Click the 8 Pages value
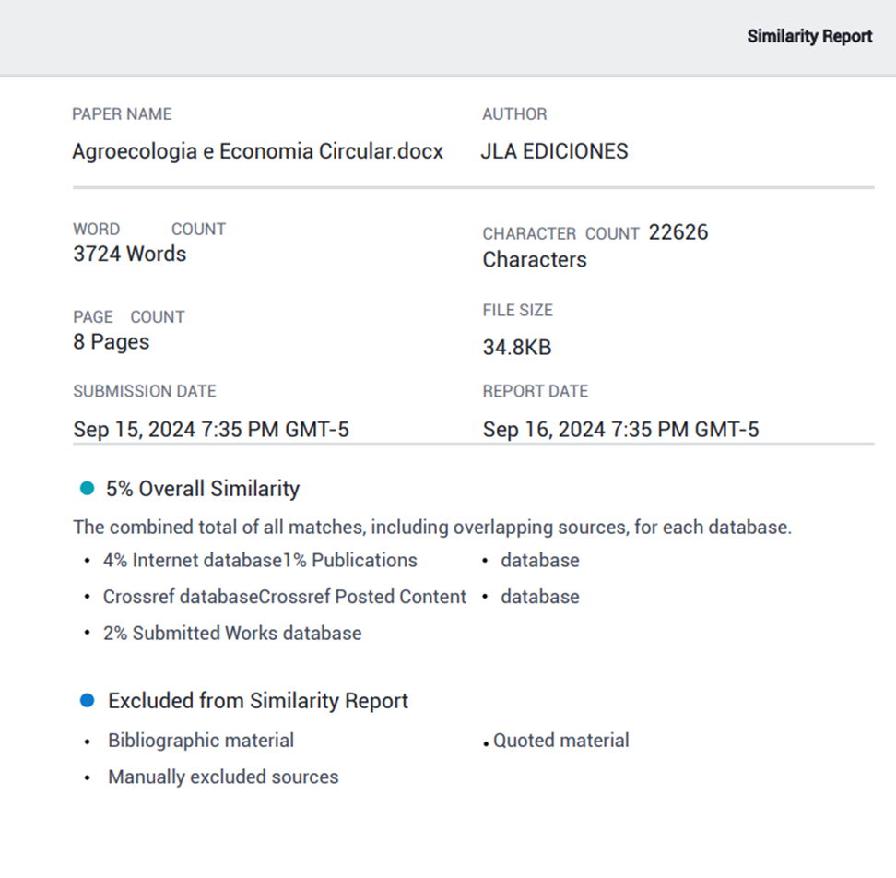 pos(111,342)
